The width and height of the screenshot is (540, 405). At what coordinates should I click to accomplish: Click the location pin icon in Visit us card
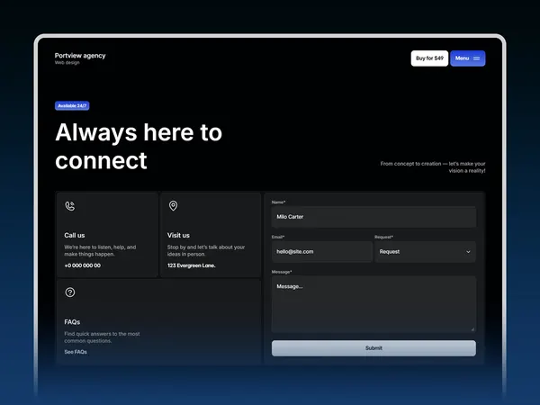(173, 206)
